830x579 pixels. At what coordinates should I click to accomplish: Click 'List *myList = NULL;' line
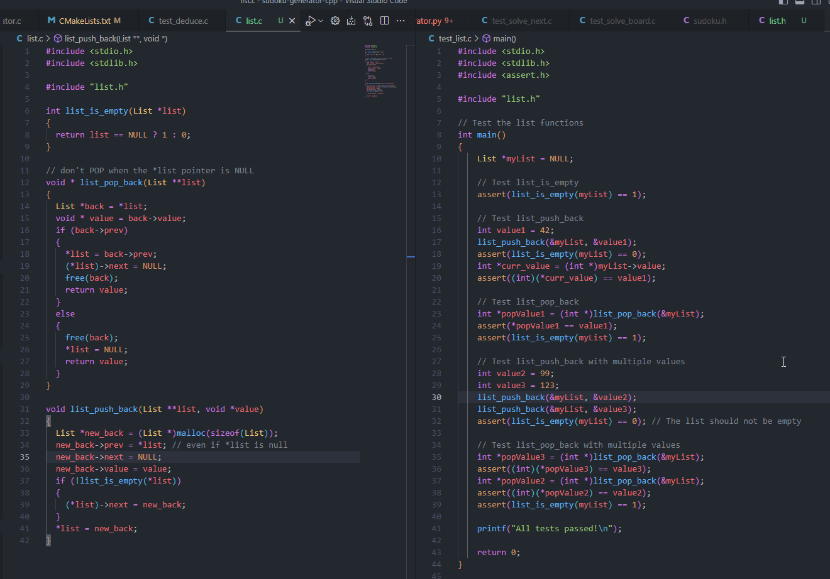tap(525, 158)
